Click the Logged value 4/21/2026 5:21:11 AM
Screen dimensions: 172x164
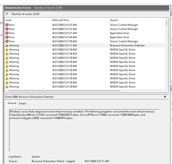97,161
